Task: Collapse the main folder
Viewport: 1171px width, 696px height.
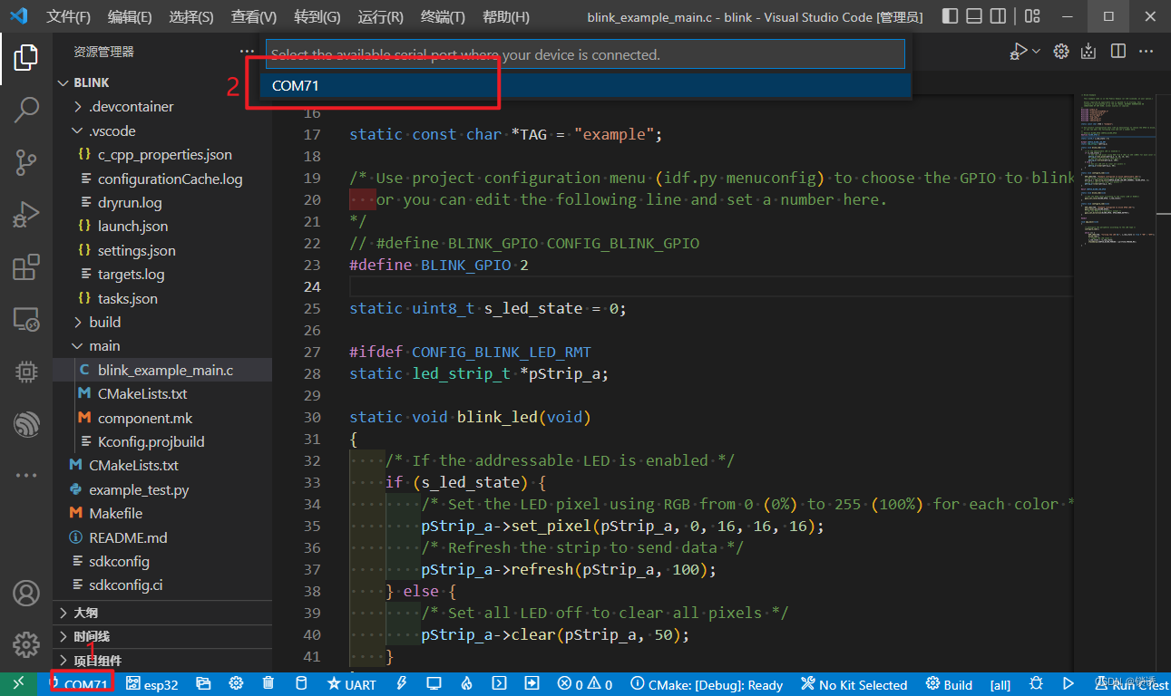Action: coord(162,346)
